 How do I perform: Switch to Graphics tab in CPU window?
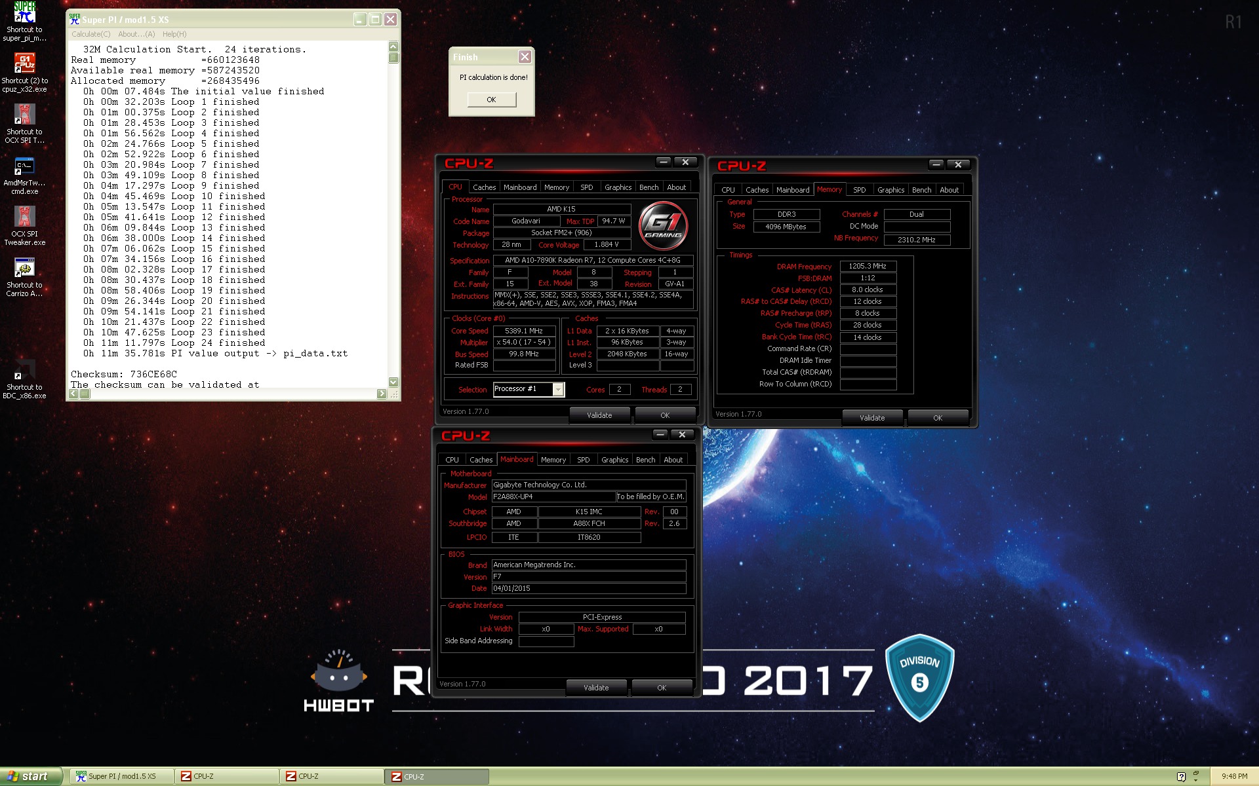point(618,187)
